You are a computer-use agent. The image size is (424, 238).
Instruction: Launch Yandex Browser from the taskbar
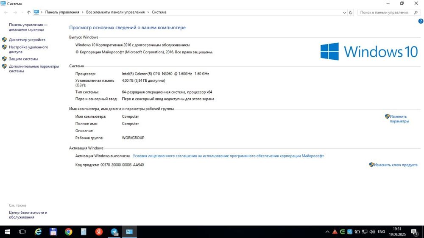click(99, 232)
